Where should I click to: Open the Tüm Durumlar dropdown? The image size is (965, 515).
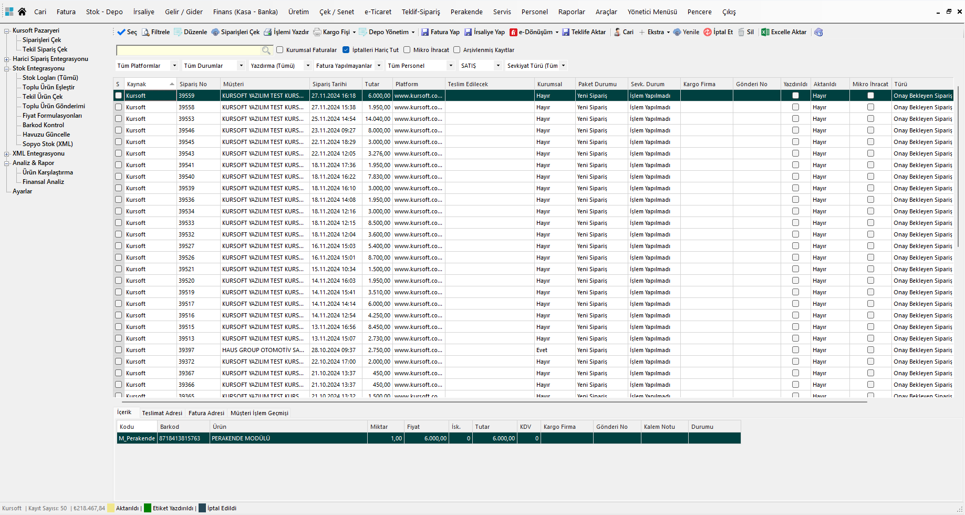(x=214, y=66)
